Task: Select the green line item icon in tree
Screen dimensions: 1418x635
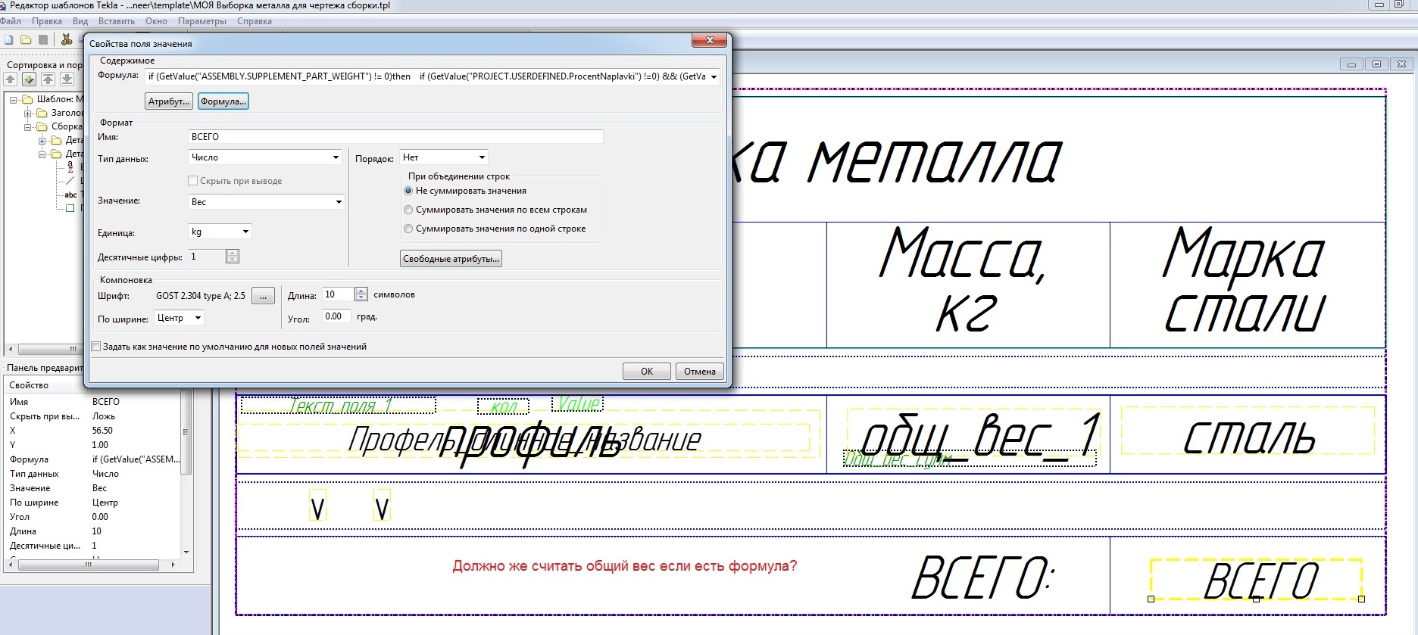Action: point(70,181)
